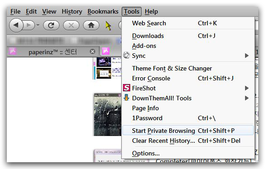
Task: Go back with the Back arrow button
Action: [x=16, y=25]
